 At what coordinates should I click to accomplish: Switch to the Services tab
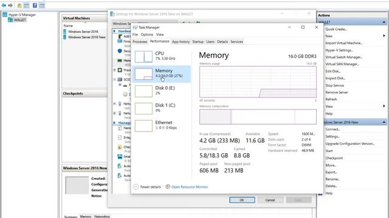coord(236,42)
